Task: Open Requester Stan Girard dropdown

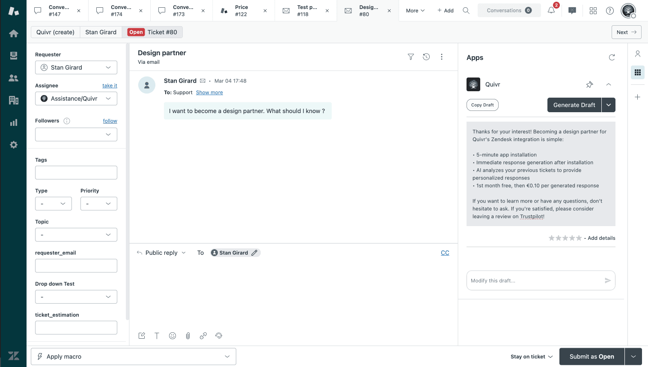Action: (76, 67)
